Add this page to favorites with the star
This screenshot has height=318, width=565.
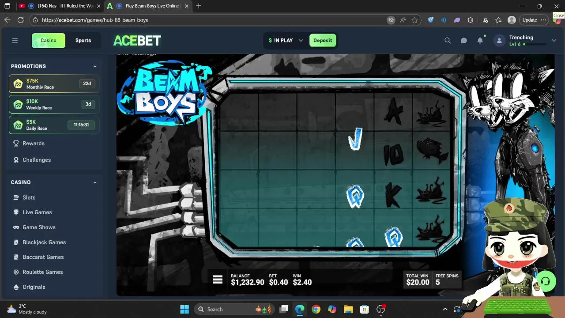click(x=414, y=20)
